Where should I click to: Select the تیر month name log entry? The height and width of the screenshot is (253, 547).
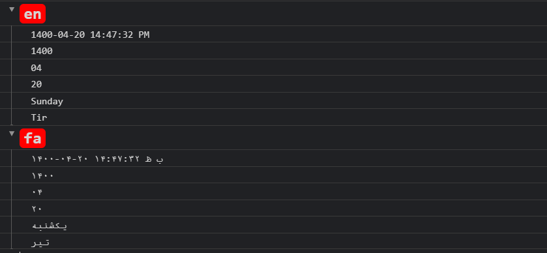point(40,242)
